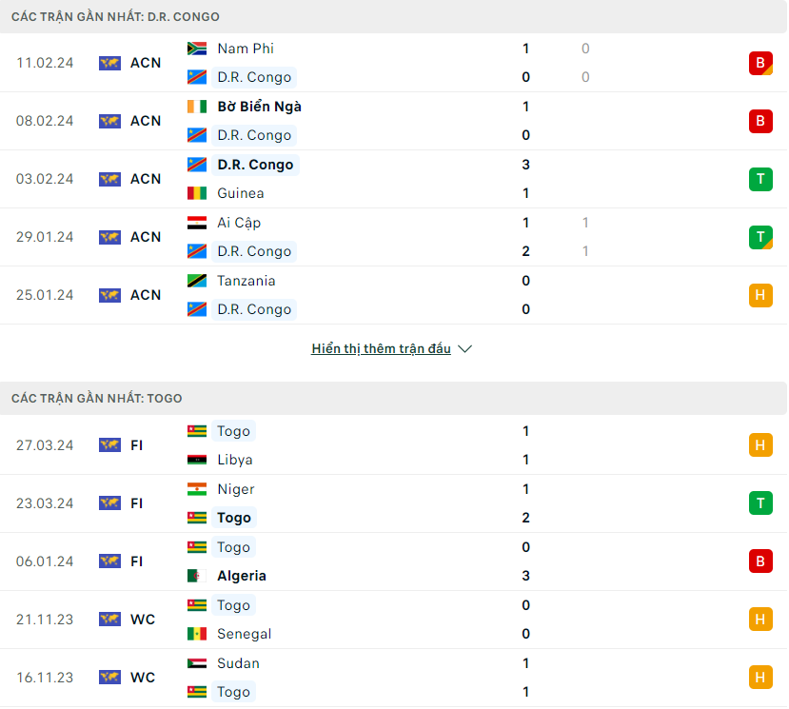Click the chevron beside 'Hiển thị thêm trận đấu'
This screenshot has width=789, height=709.
[x=465, y=348]
